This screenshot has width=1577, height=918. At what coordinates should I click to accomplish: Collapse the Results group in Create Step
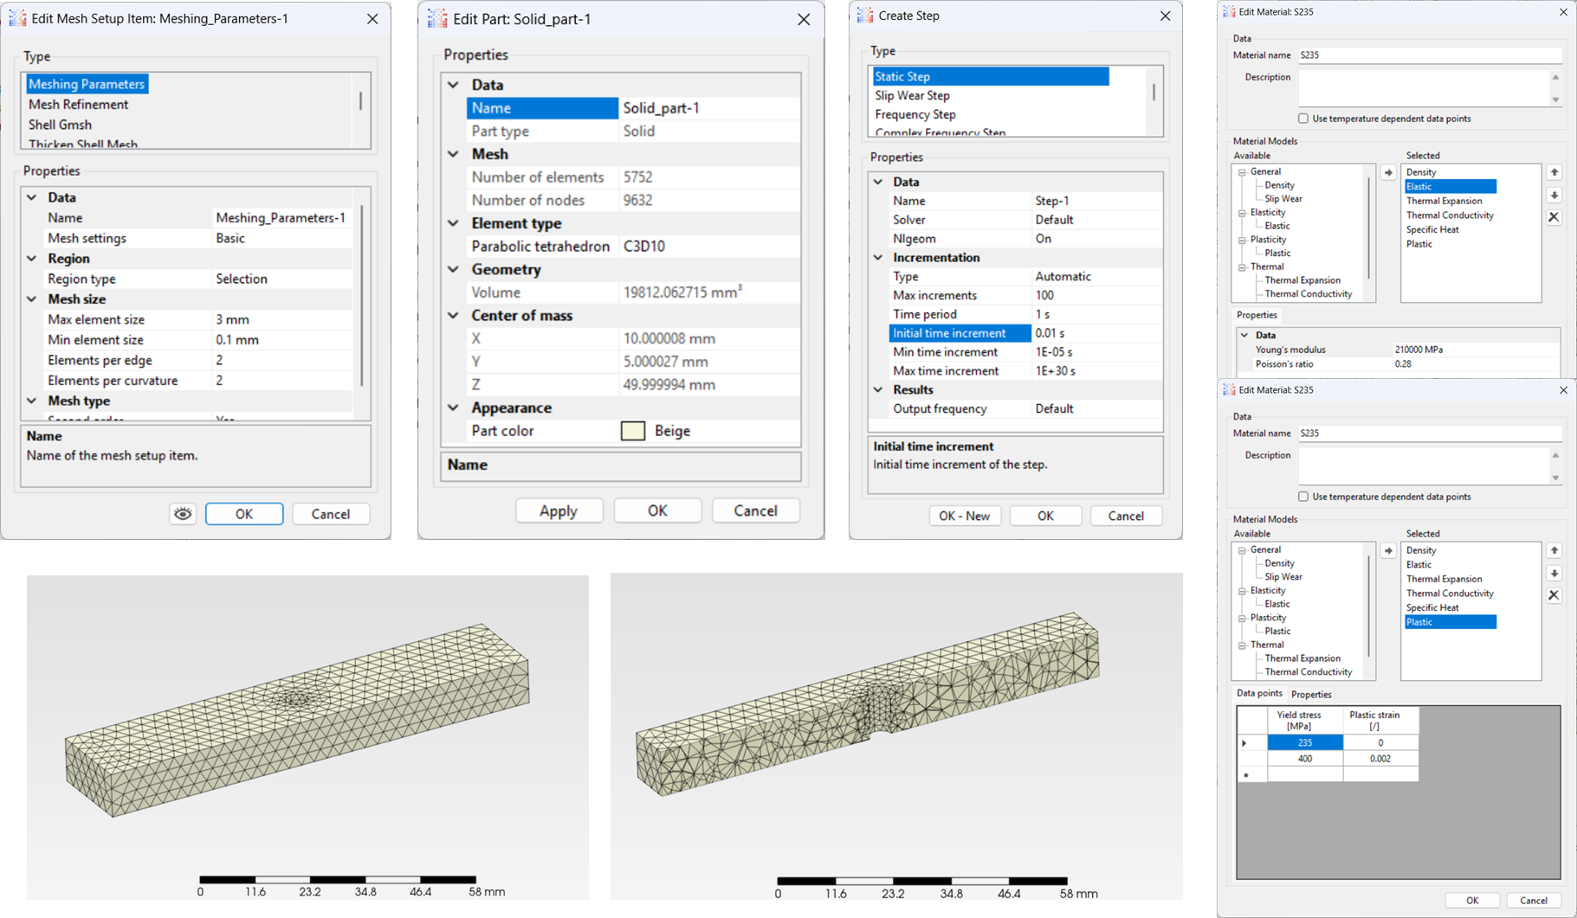(x=878, y=390)
